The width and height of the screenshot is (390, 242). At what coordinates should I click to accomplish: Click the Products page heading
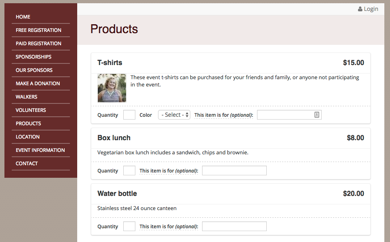(x=114, y=29)
